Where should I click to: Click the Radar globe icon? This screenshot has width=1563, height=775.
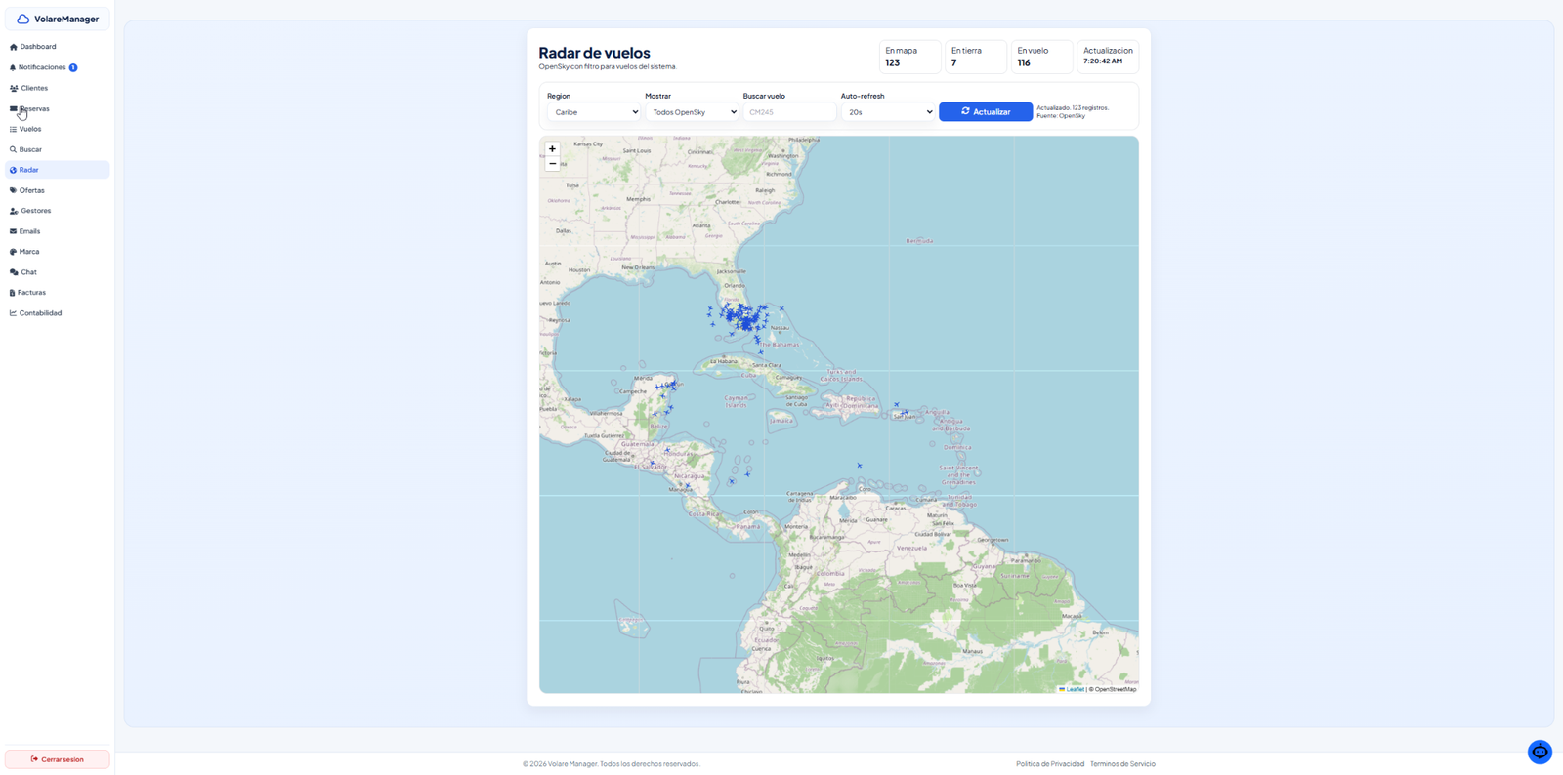(x=13, y=170)
